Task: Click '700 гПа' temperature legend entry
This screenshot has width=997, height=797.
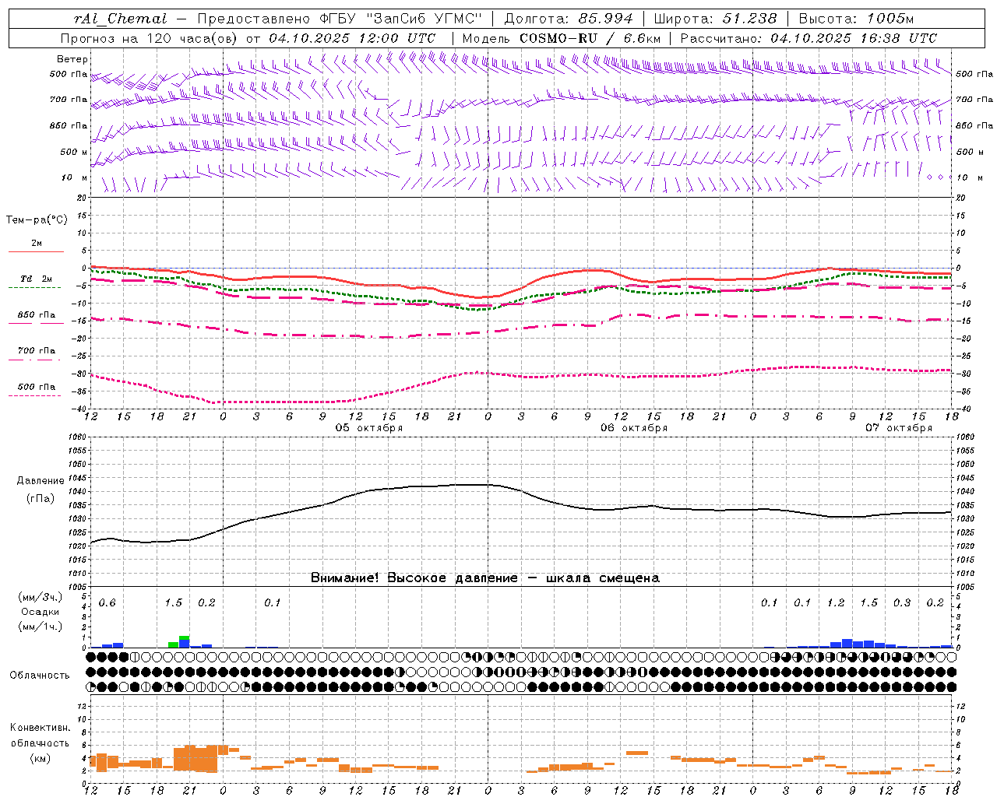Action: tap(37, 350)
